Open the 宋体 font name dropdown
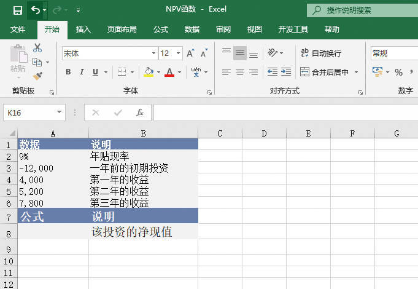 point(153,53)
